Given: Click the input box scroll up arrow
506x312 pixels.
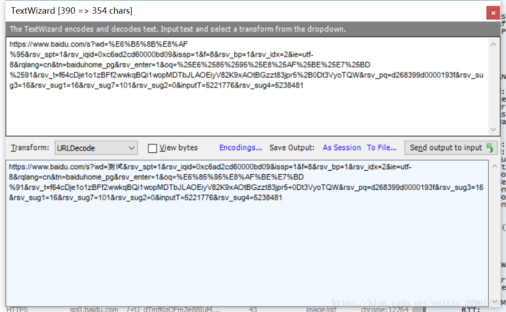Looking at the screenshot, I should tap(493, 44).
